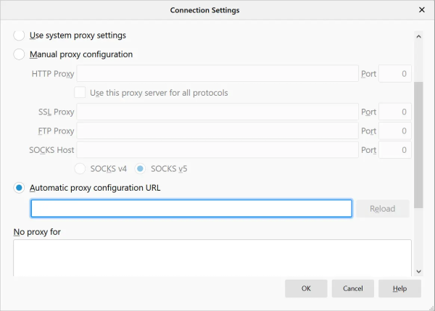The height and width of the screenshot is (311, 435).
Task: Click the SOCKS Host text field
Action: click(x=217, y=150)
